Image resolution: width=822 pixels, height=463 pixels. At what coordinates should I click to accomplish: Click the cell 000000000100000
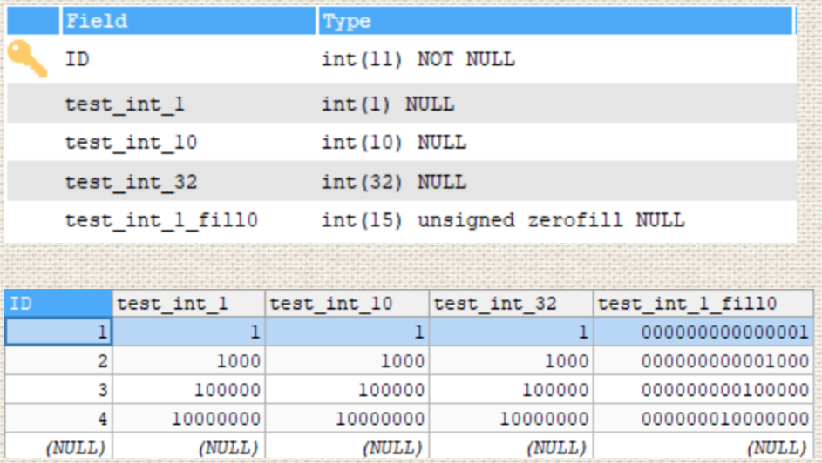[703, 390]
